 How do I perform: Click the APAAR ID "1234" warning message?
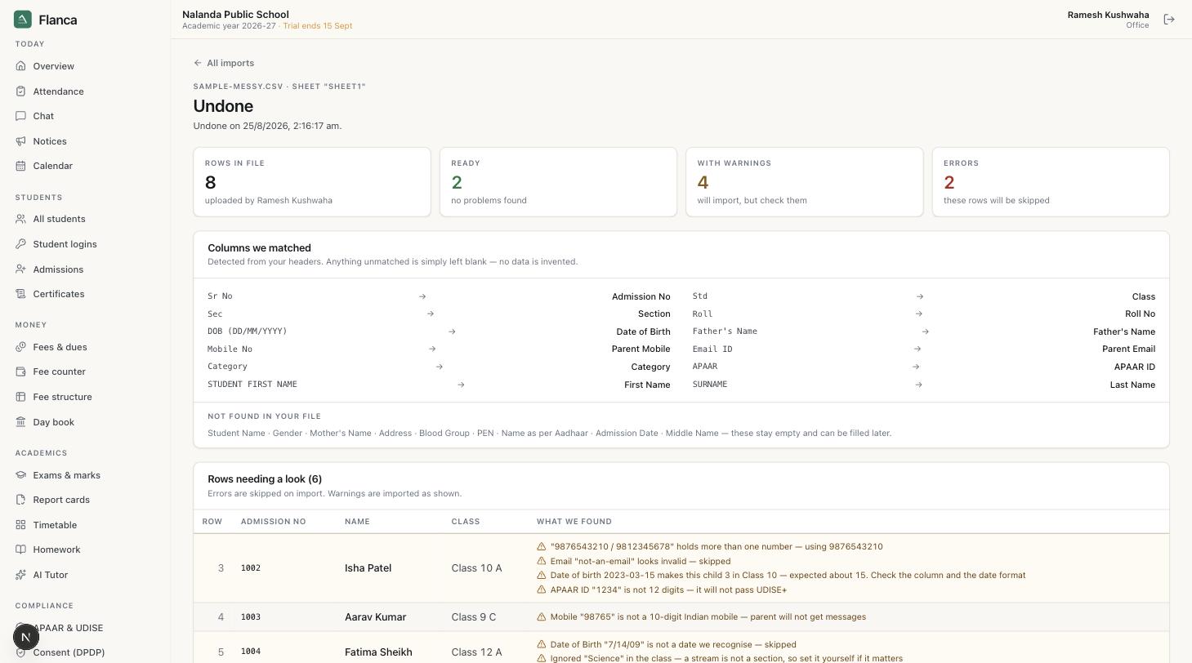[668, 590]
